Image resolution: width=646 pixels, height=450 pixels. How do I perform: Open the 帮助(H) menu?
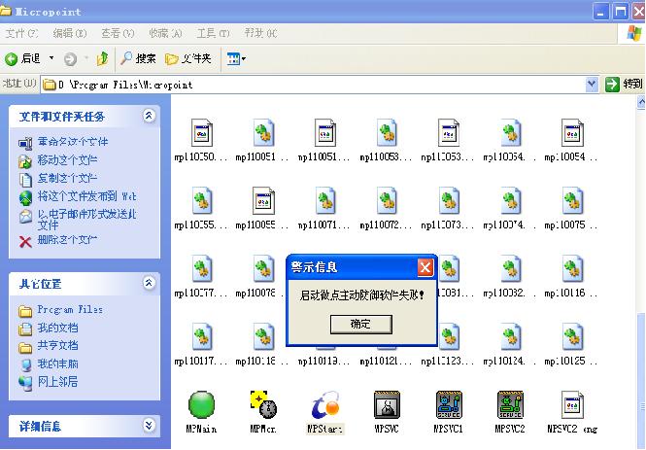point(260,33)
